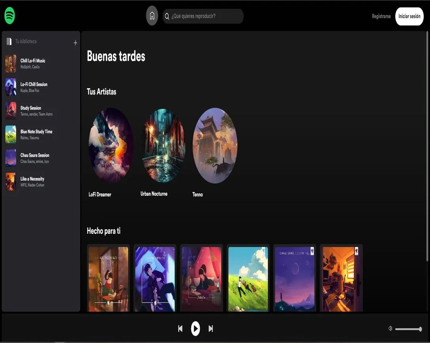430x343 pixels.
Task: Open Tenno artist circle image
Action: point(215,145)
